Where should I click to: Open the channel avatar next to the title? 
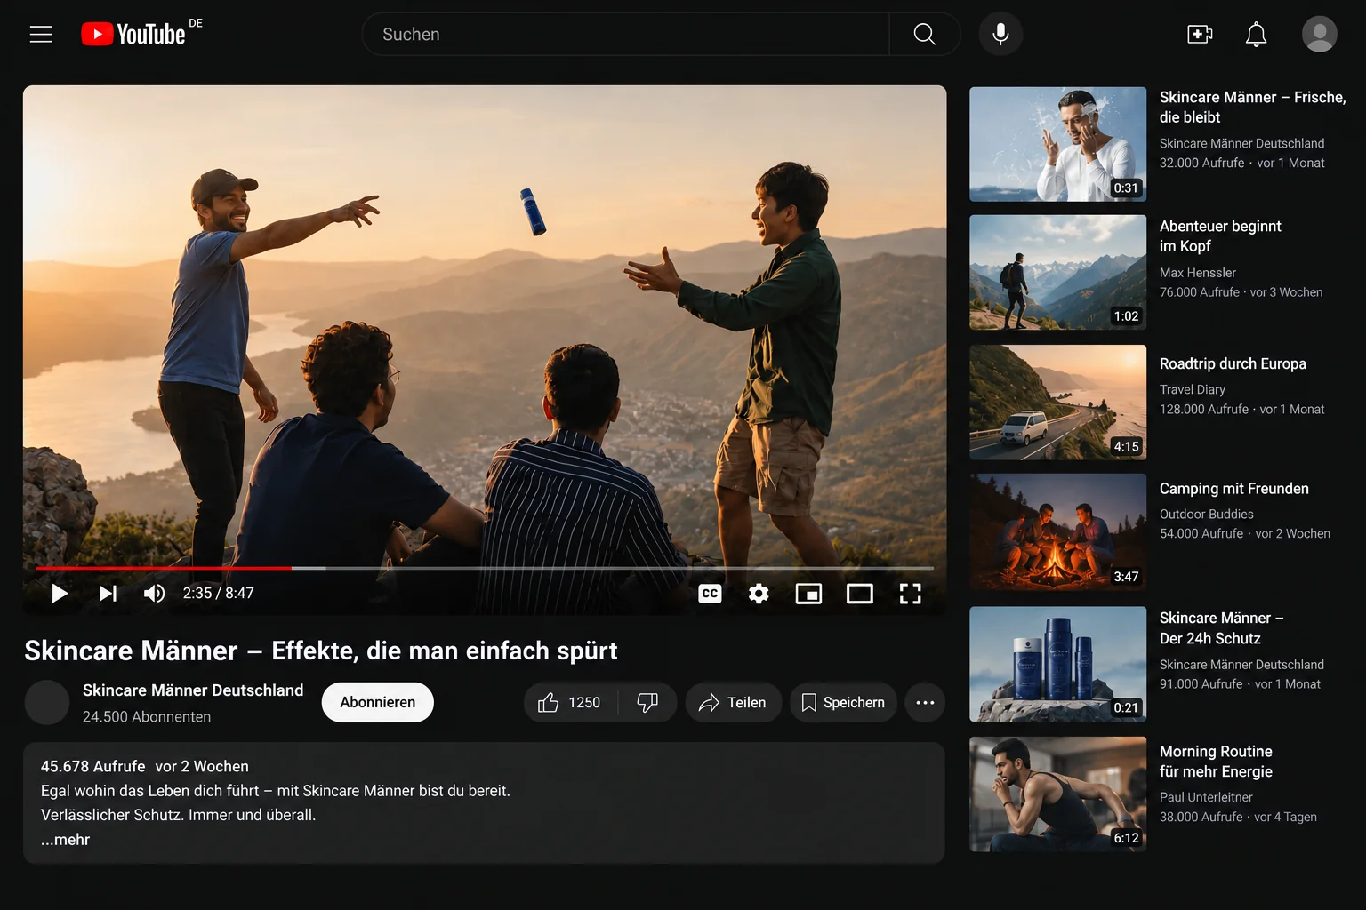(x=47, y=702)
